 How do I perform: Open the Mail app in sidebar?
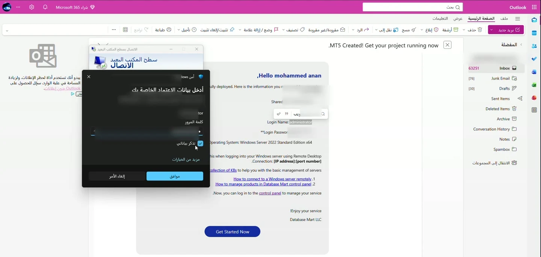point(534,20)
